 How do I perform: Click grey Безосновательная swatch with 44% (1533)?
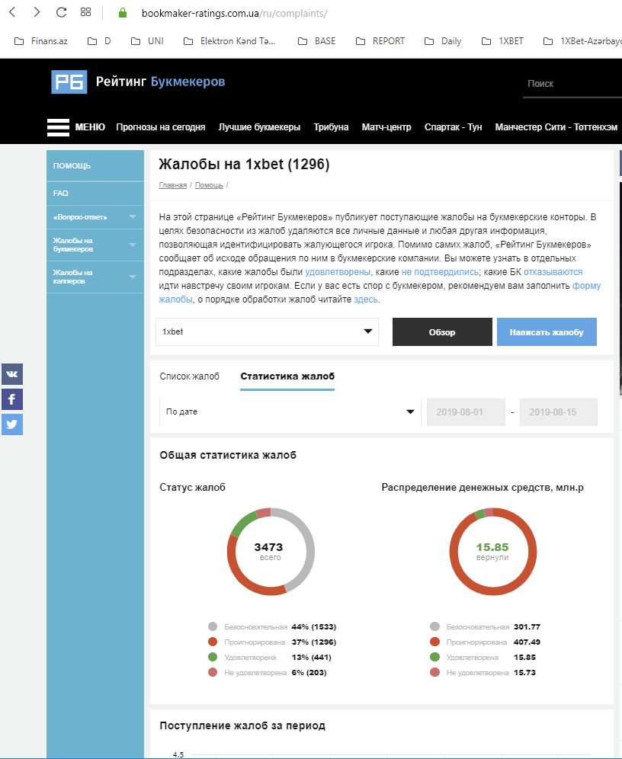pos(213,626)
